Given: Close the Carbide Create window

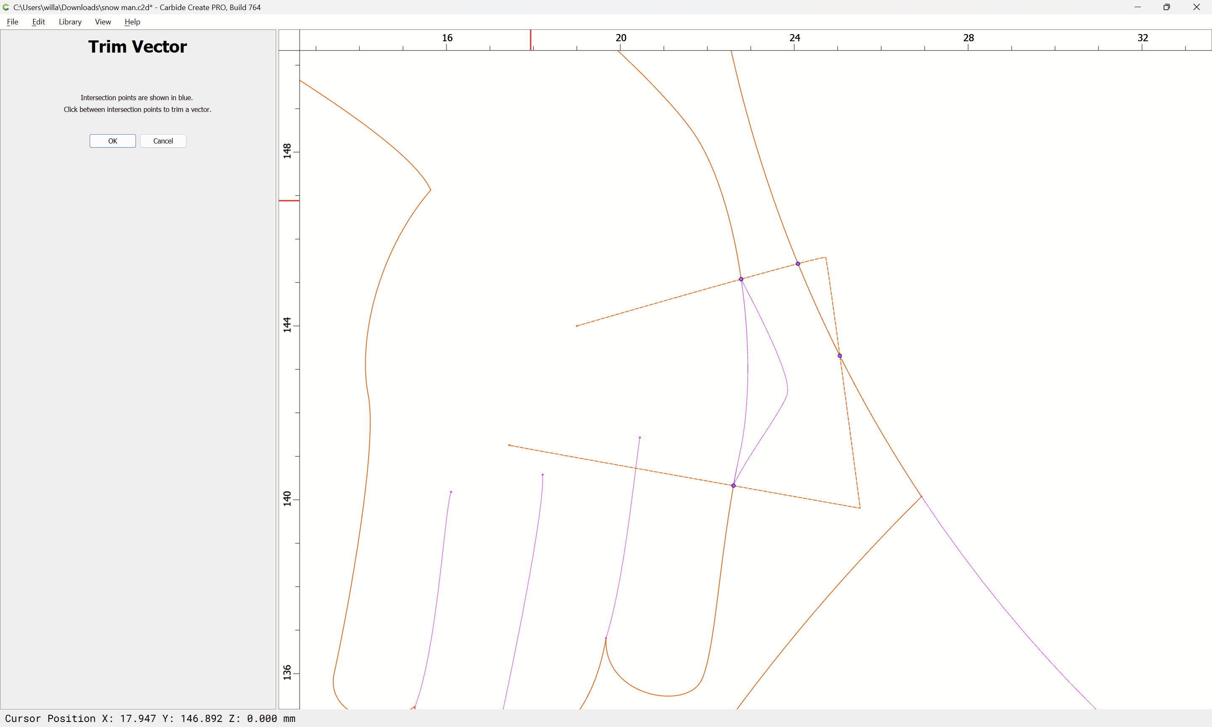Looking at the screenshot, I should pyautogui.click(x=1196, y=7).
